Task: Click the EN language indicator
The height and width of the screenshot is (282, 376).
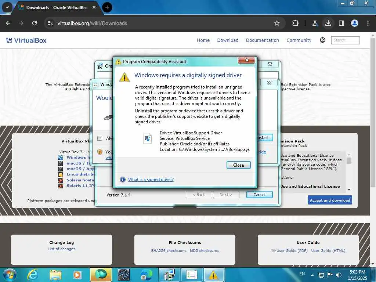Action: point(302,274)
